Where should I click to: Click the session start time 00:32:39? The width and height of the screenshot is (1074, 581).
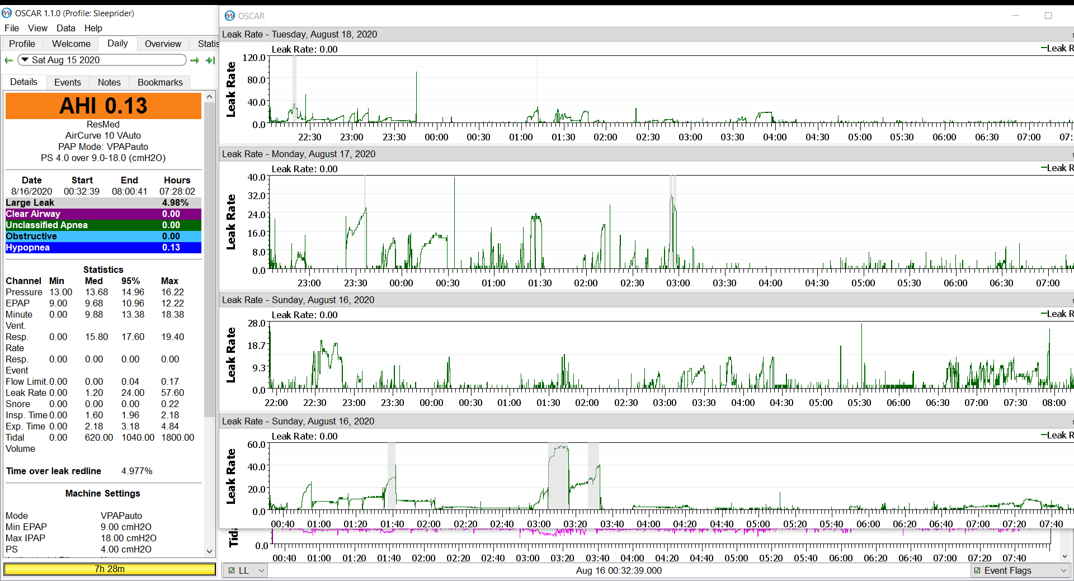82,191
